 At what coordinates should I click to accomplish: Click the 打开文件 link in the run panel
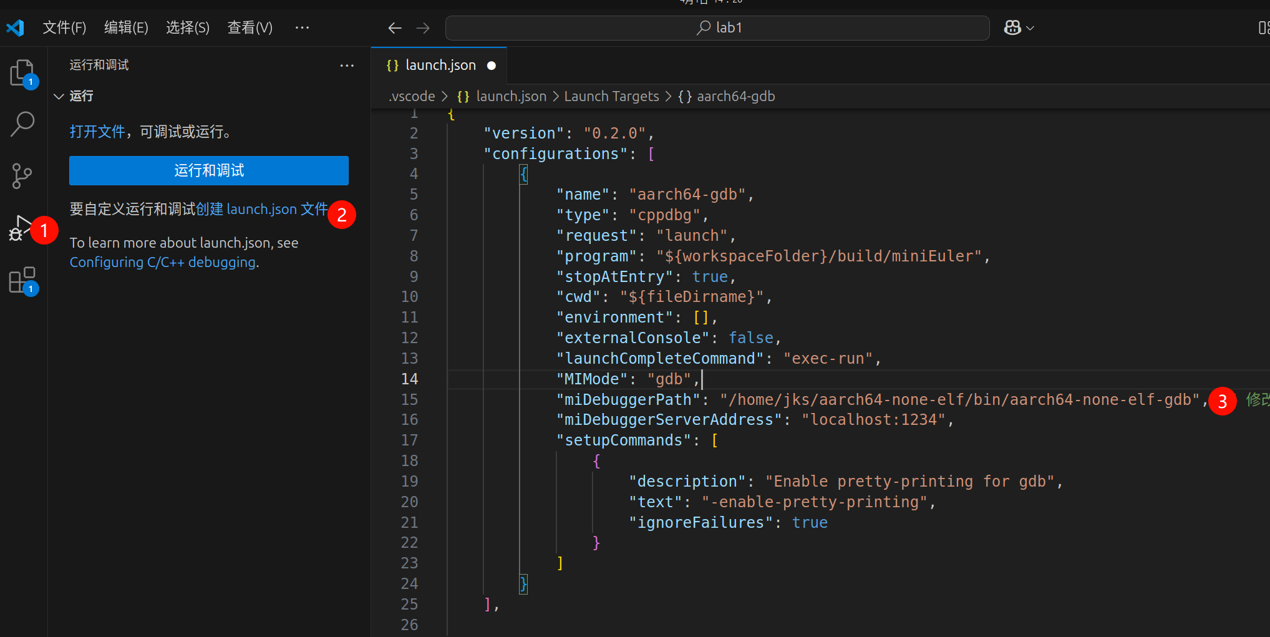(x=97, y=132)
